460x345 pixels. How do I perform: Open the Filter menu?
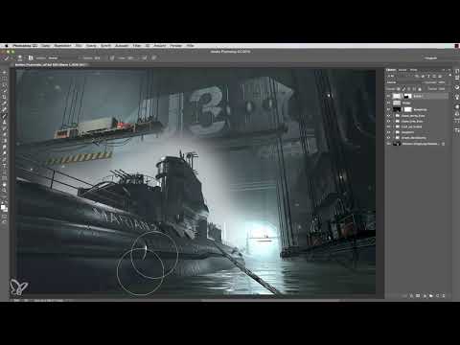click(x=137, y=46)
